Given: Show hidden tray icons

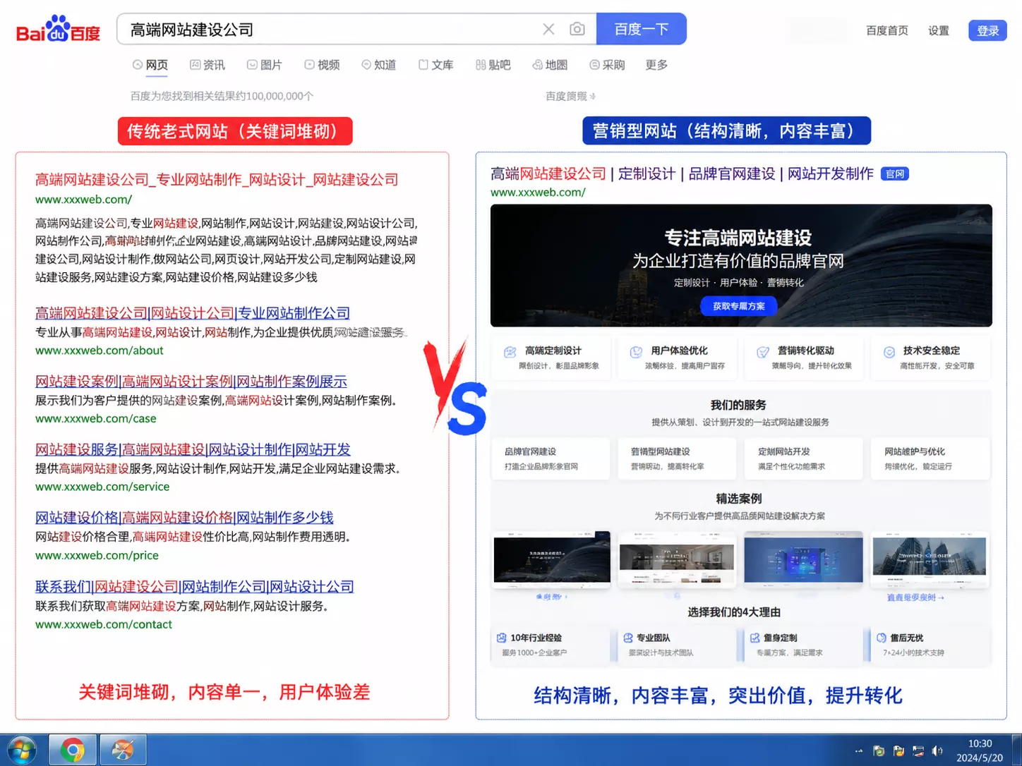Looking at the screenshot, I should click(x=859, y=751).
